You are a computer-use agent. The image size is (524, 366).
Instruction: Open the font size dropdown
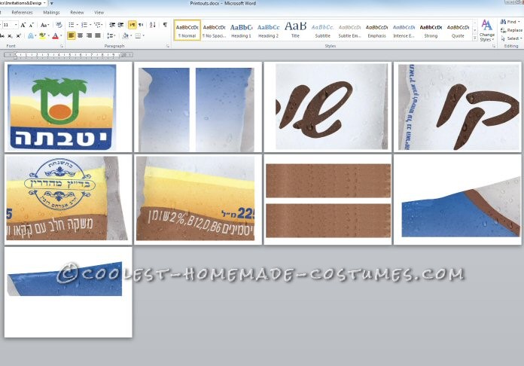pos(15,25)
